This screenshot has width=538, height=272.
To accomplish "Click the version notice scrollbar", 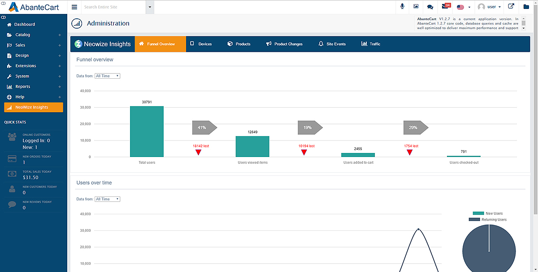I will tap(523, 24).
